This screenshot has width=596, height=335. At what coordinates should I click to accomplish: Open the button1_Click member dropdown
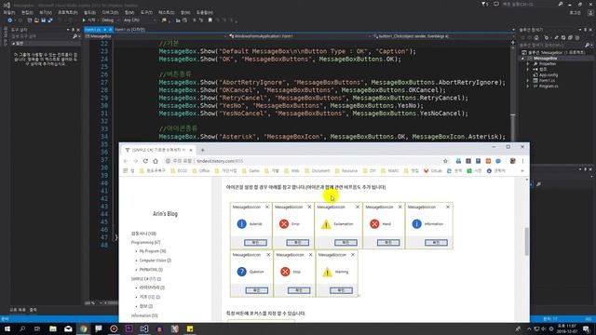(x=443, y=36)
